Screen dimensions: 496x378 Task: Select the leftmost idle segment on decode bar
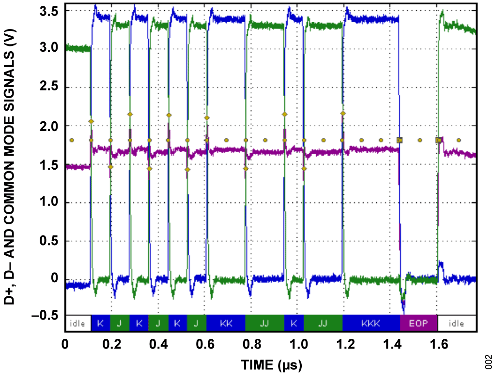pyautogui.click(x=77, y=323)
